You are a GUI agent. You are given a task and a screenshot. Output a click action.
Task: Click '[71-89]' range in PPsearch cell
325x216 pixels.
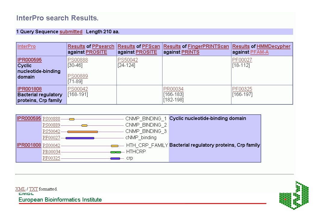pos(75,81)
